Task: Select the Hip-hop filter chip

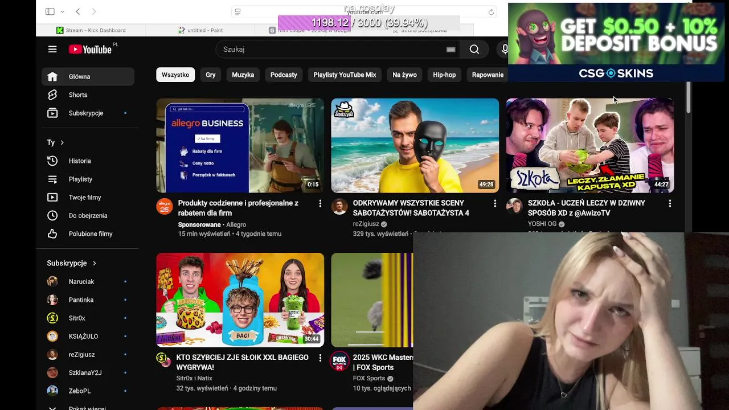Action: (444, 75)
